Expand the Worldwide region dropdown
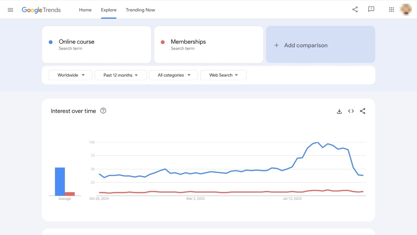Screen dimensions: 417x235 click(70, 75)
